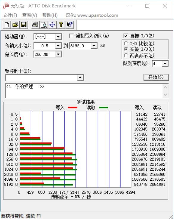This screenshot has height=219, width=174.
Task: Click the write value 821096
Action: click(141, 174)
